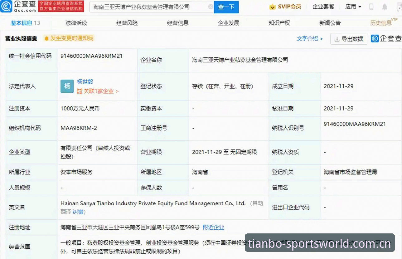Click the 企查查 logo beside export button
This screenshot has height=259, width=402.
click(386, 38)
